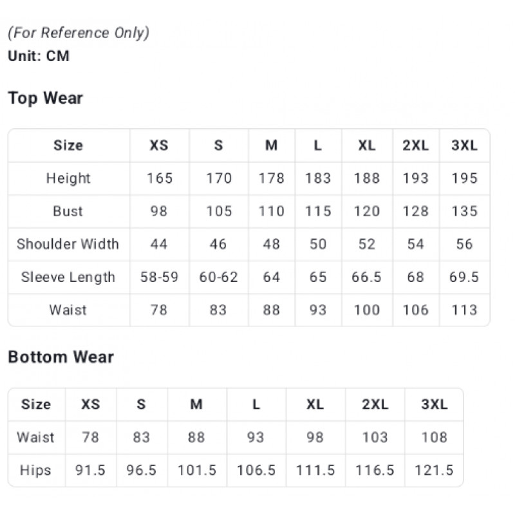Click the S sleeve length cell 60-62
The width and height of the screenshot is (515, 515).
(x=218, y=277)
